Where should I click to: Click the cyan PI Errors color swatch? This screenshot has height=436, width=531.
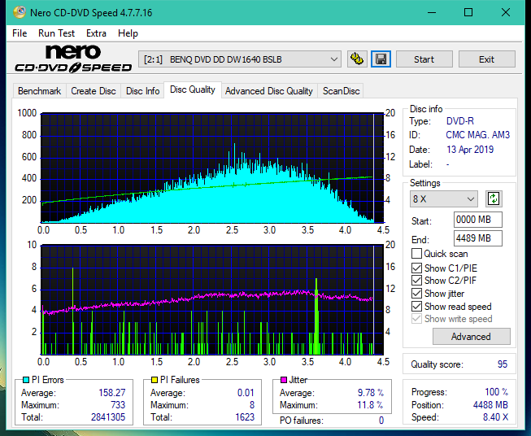26,380
